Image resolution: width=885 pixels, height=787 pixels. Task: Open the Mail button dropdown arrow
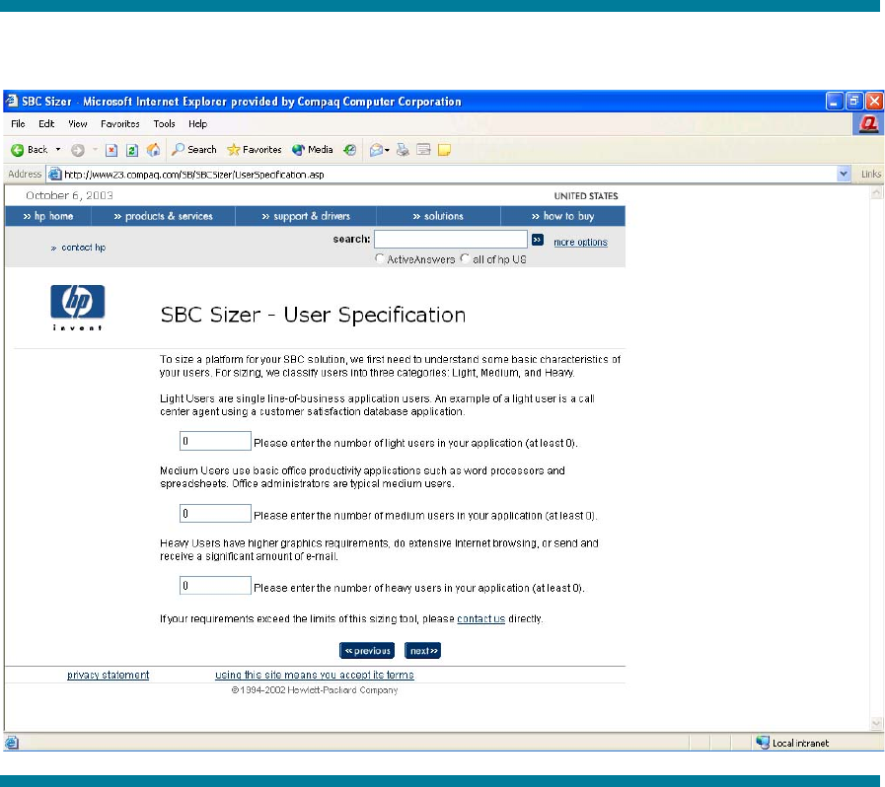[x=387, y=151]
